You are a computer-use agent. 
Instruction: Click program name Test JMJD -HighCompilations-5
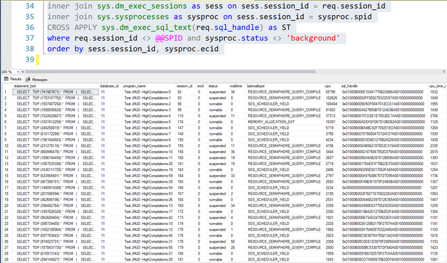point(147,122)
